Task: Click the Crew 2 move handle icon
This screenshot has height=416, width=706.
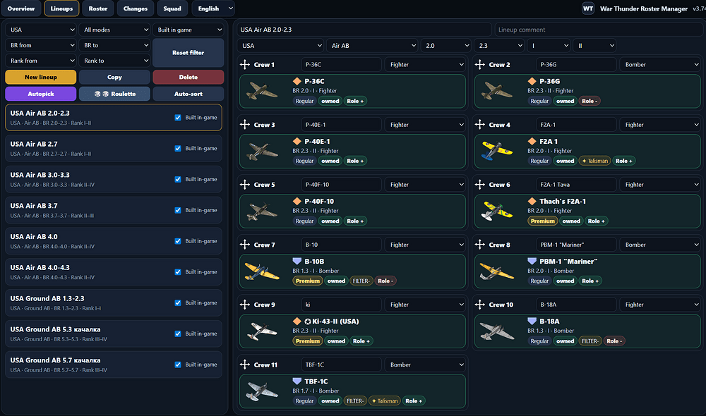Action: tap(480, 64)
